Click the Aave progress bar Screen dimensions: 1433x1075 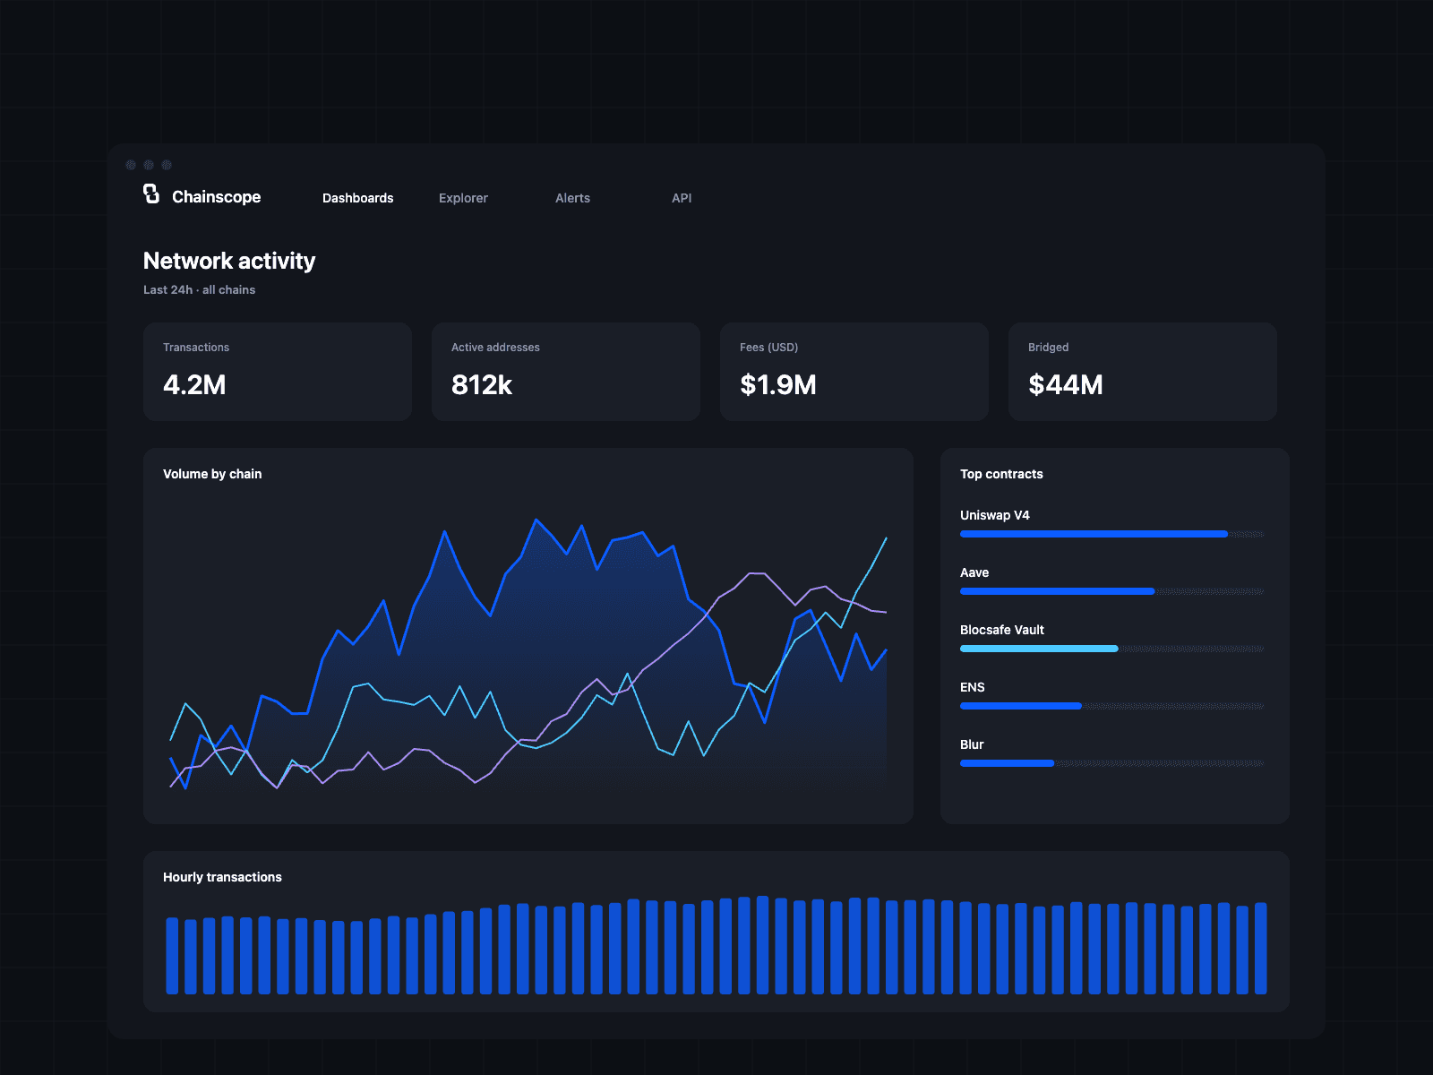click(1112, 591)
